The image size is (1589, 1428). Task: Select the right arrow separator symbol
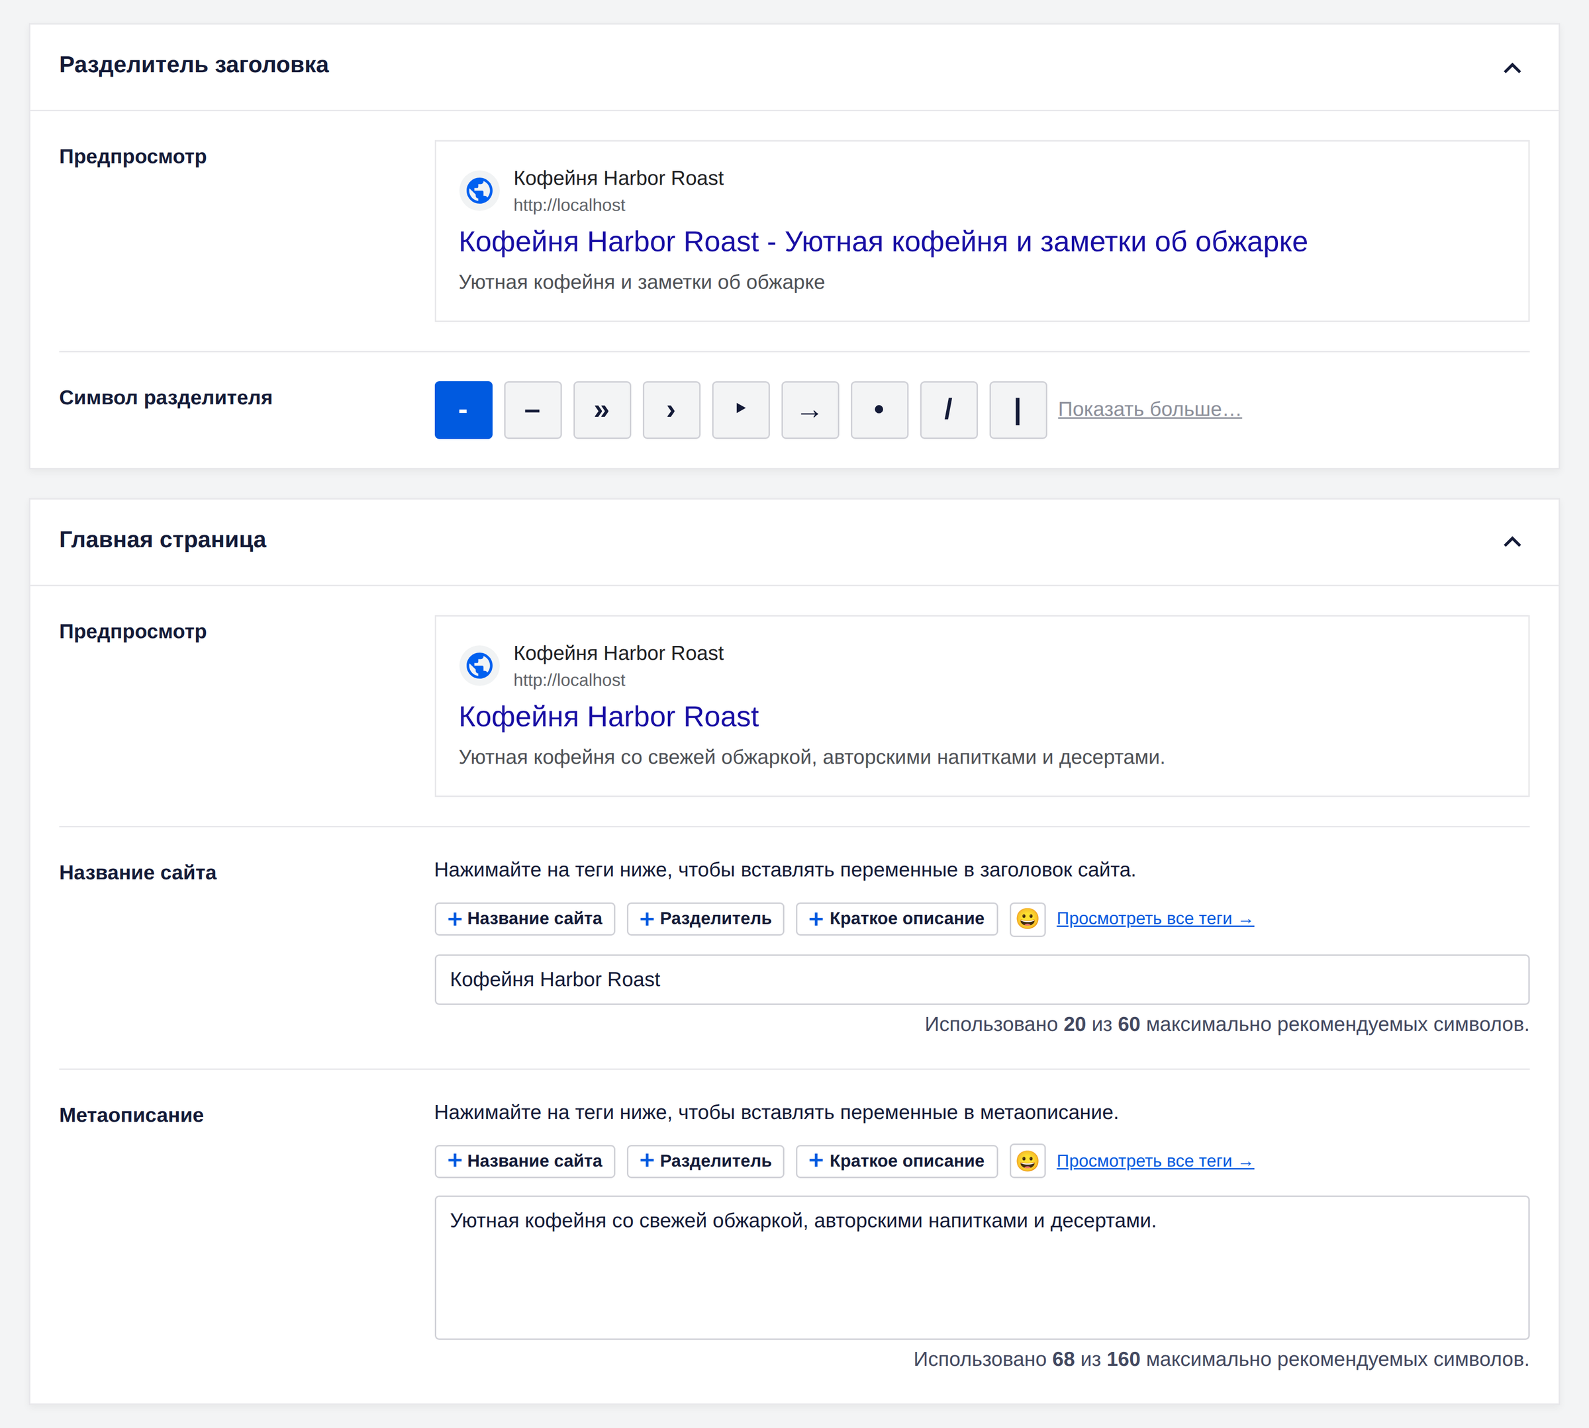(810, 410)
